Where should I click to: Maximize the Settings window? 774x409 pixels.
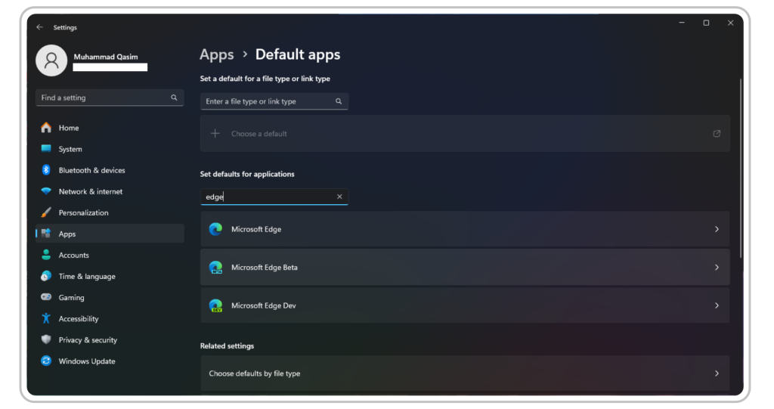(707, 23)
